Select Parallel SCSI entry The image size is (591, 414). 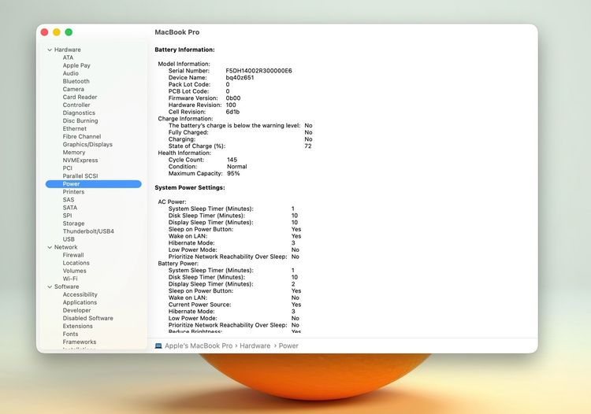[80, 176]
